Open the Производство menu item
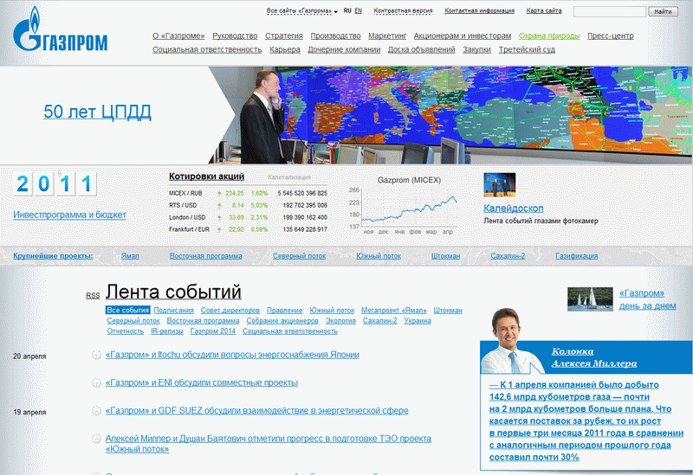This screenshot has width=693, height=475. point(335,35)
